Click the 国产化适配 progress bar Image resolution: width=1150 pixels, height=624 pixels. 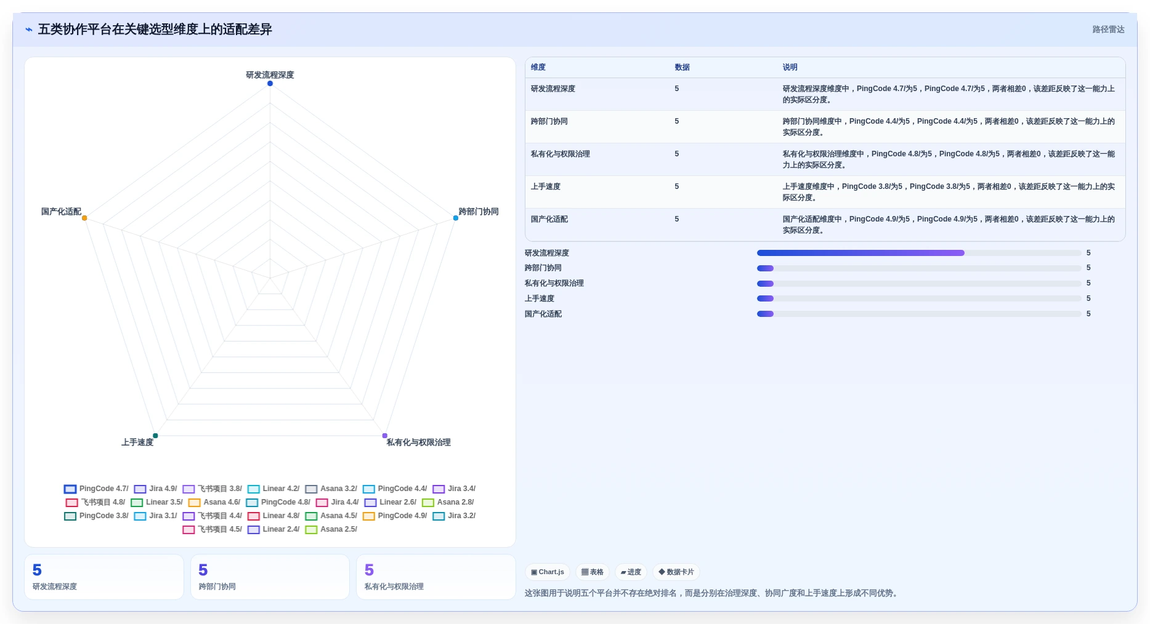pyautogui.click(x=919, y=314)
